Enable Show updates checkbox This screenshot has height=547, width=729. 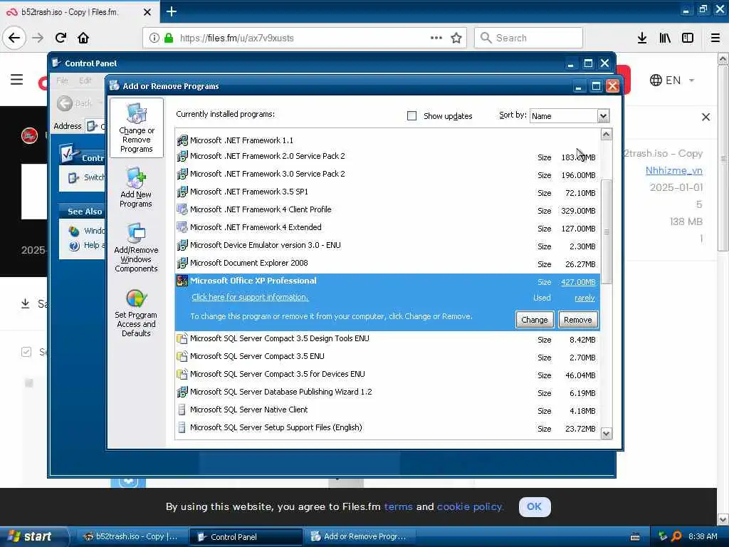click(x=412, y=116)
